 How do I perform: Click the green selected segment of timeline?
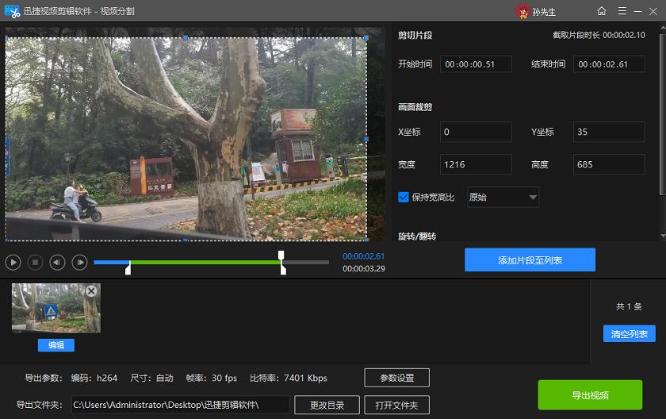205,262
